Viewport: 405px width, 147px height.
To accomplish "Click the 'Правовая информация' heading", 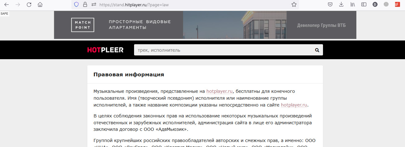I will tap(129, 75).
